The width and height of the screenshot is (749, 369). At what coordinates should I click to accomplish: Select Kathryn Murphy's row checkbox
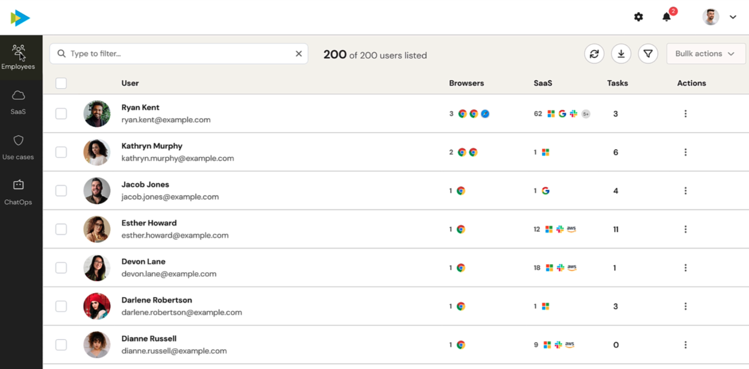pyautogui.click(x=61, y=152)
